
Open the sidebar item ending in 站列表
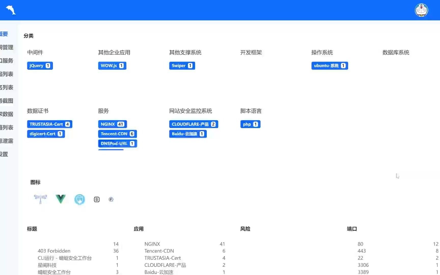coord(7,74)
